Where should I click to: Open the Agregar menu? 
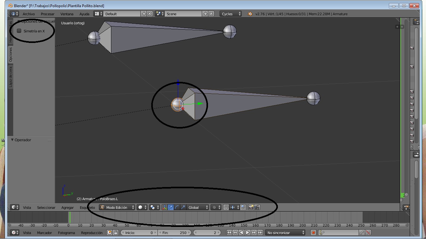(x=67, y=208)
